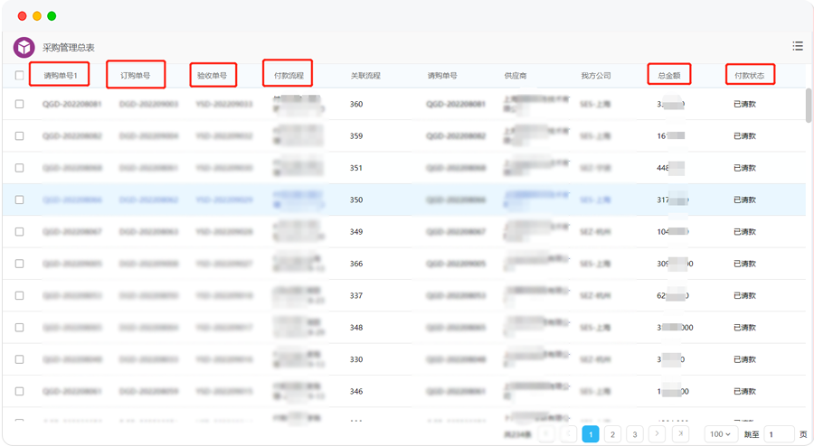
Task: Click the 总金额 column header
Action: pos(669,76)
